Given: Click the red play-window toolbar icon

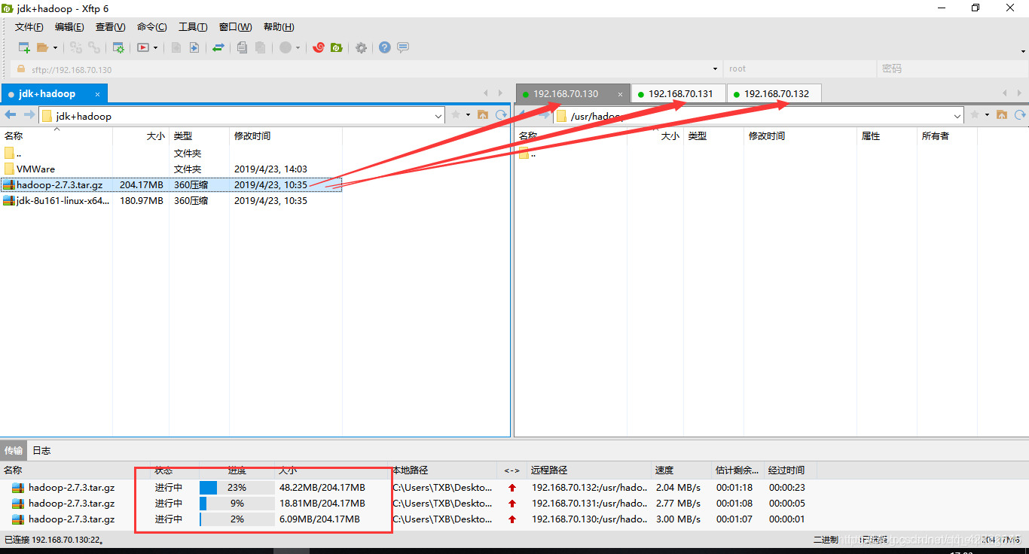Looking at the screenshot, I should point(143,47).
